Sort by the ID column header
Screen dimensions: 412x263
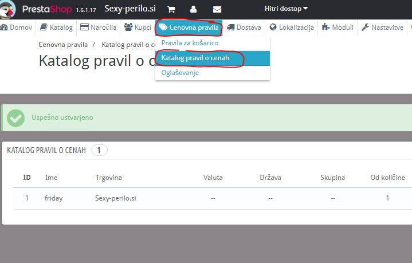pyautogui.click(x=27, y=178)
